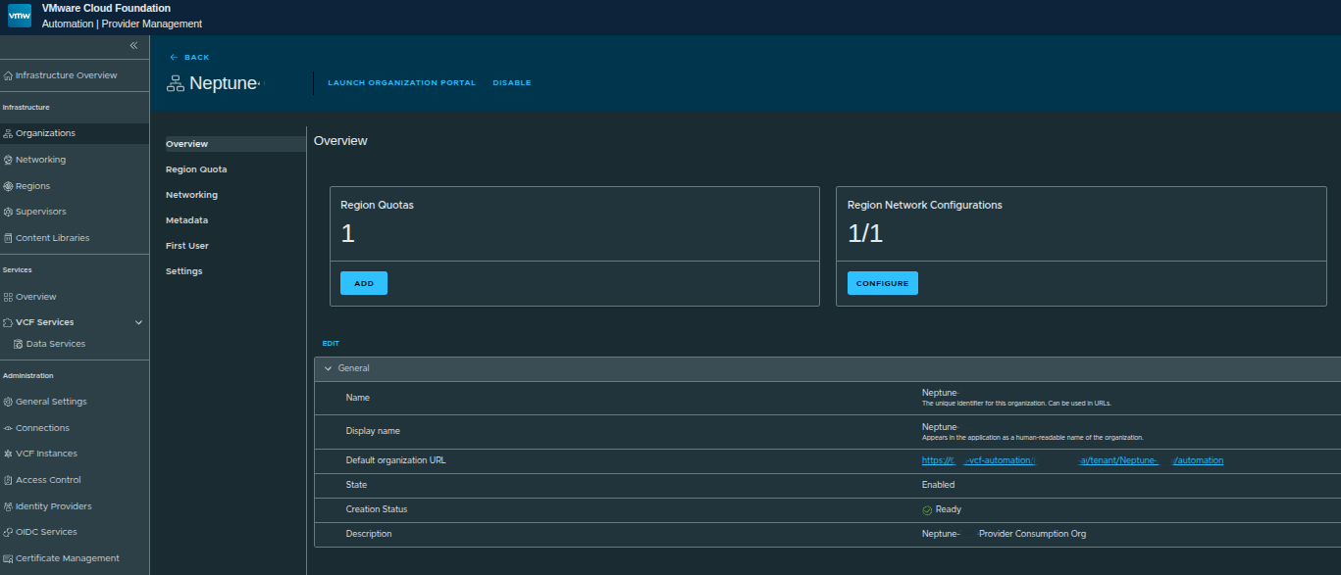The image size is (1341, 575).
Task: Open Identity Providers in Administration section
Action: (x=9, y=505)
